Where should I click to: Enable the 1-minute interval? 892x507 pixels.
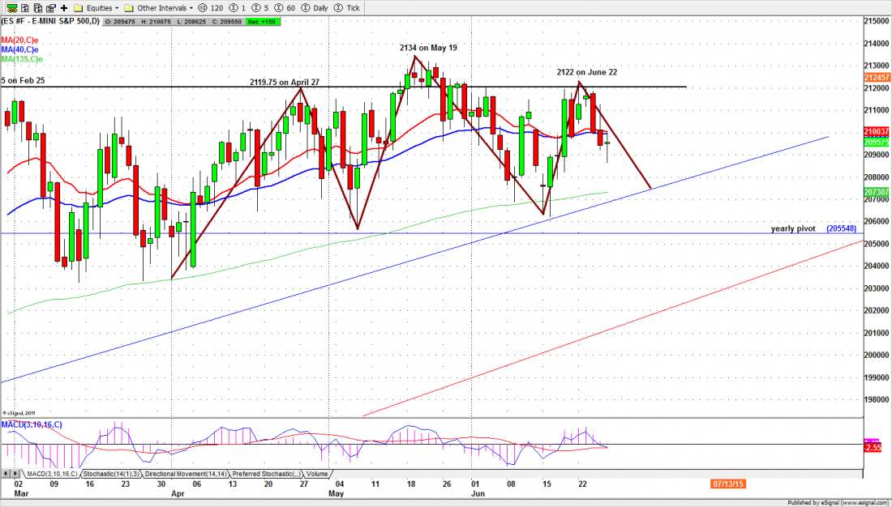pos(234,6)
